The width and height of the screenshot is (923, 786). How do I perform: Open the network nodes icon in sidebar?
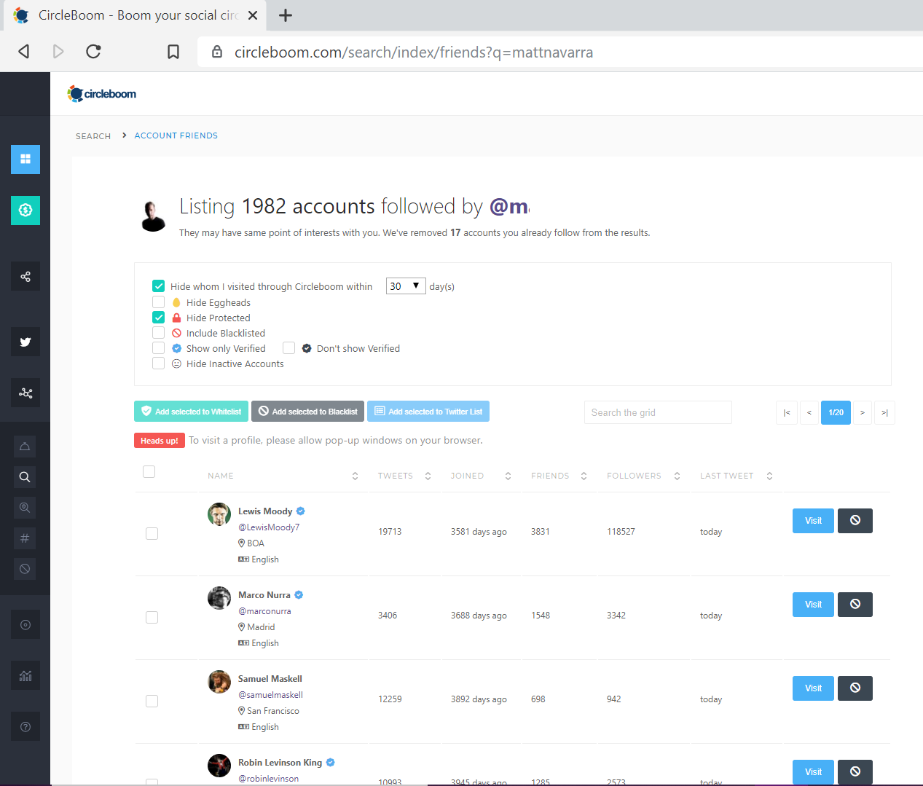click(25, 393)
